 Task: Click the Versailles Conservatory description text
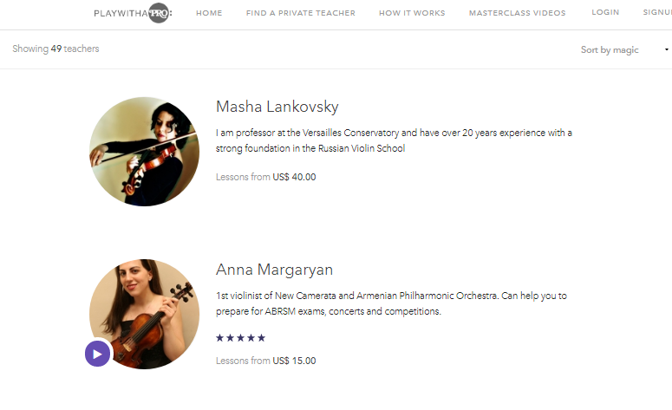tap(394, 140)
